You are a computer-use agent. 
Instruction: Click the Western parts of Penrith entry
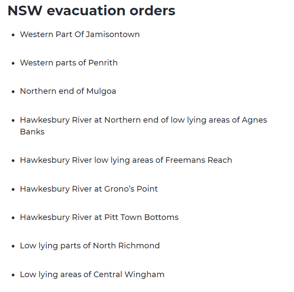[x=69, y=63]
